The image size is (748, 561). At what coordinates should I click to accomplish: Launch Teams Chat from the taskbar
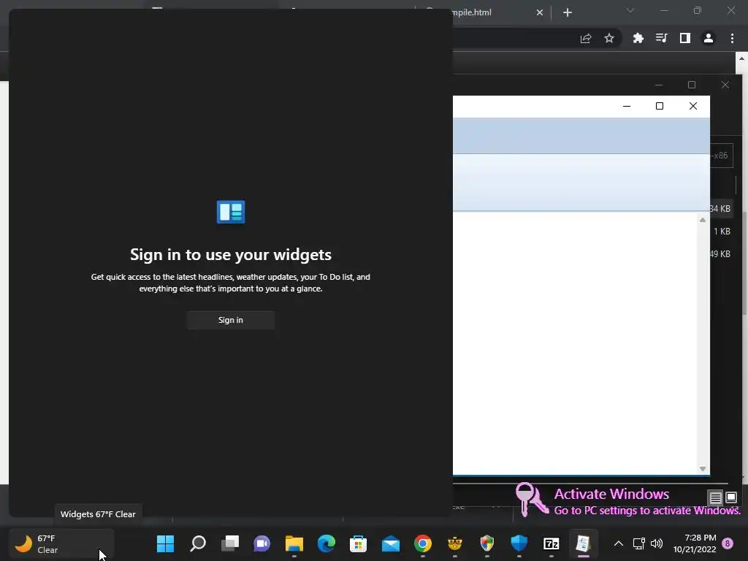pos(262,543)
